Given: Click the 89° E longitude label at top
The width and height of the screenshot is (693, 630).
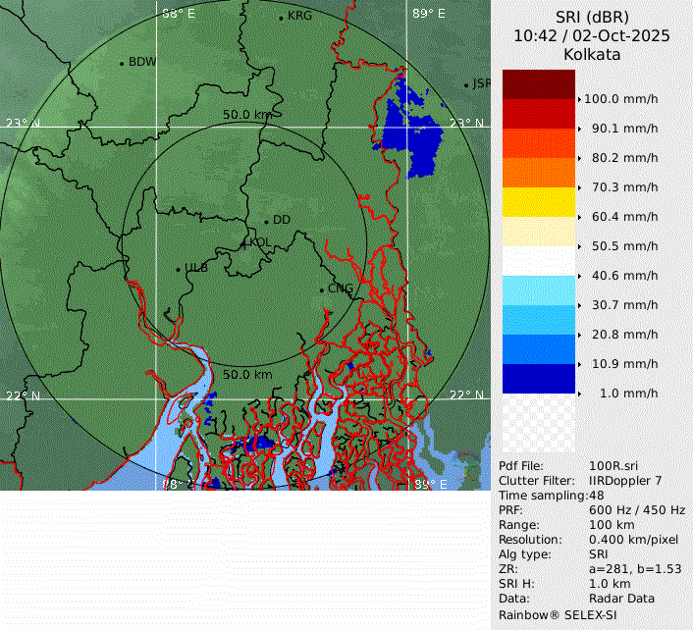Looking at the screenshot, I should (x=428, y=14).
